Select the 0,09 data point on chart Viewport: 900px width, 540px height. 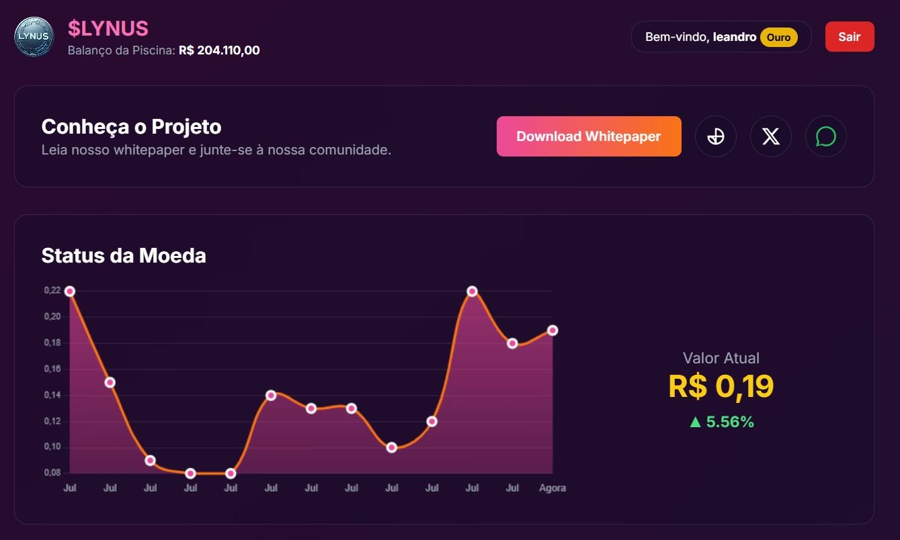pyautogui.click(x=151, y=461)
